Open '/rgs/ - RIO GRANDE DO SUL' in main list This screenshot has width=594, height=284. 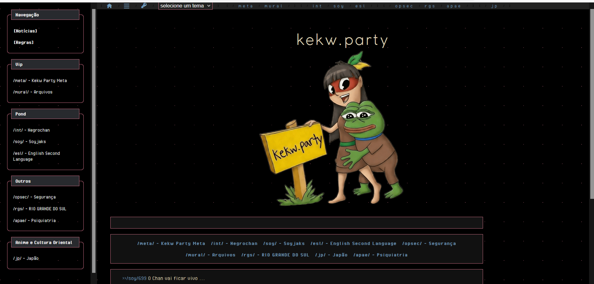coord(275,255)
